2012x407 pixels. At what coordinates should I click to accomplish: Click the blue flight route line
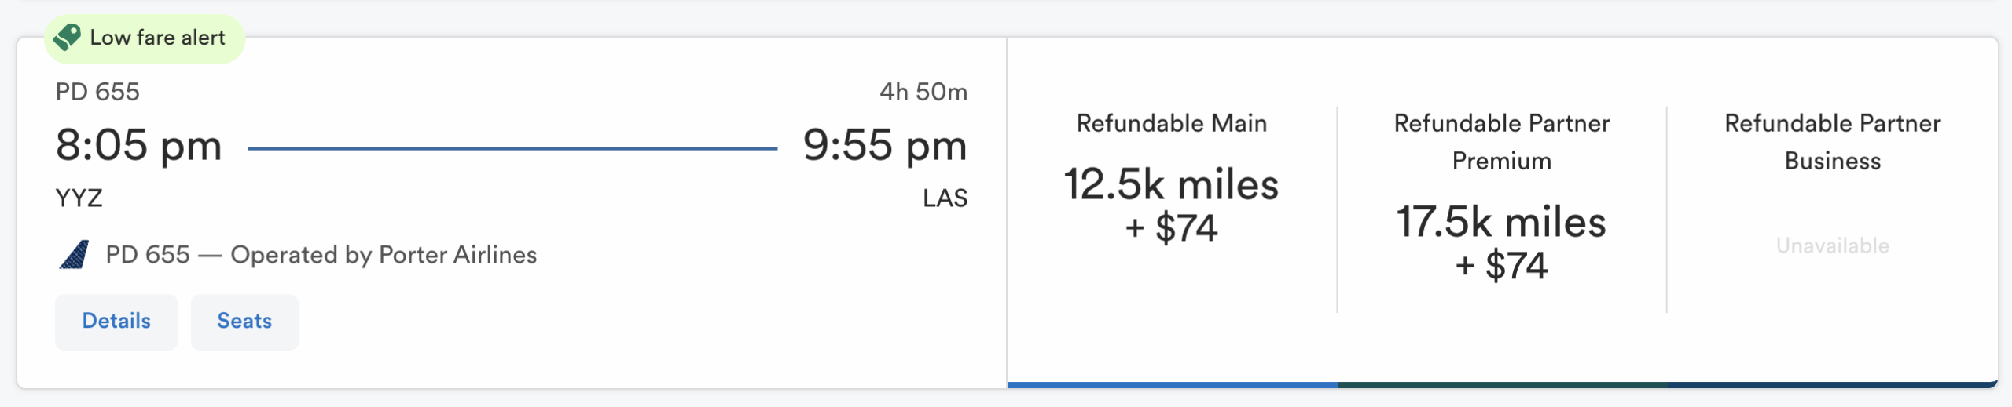pos(512,148)
